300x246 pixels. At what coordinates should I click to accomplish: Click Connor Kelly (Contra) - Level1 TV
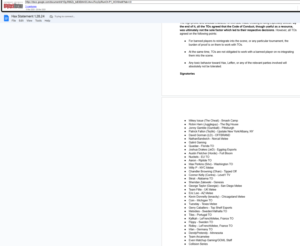[x=209, y=175]
